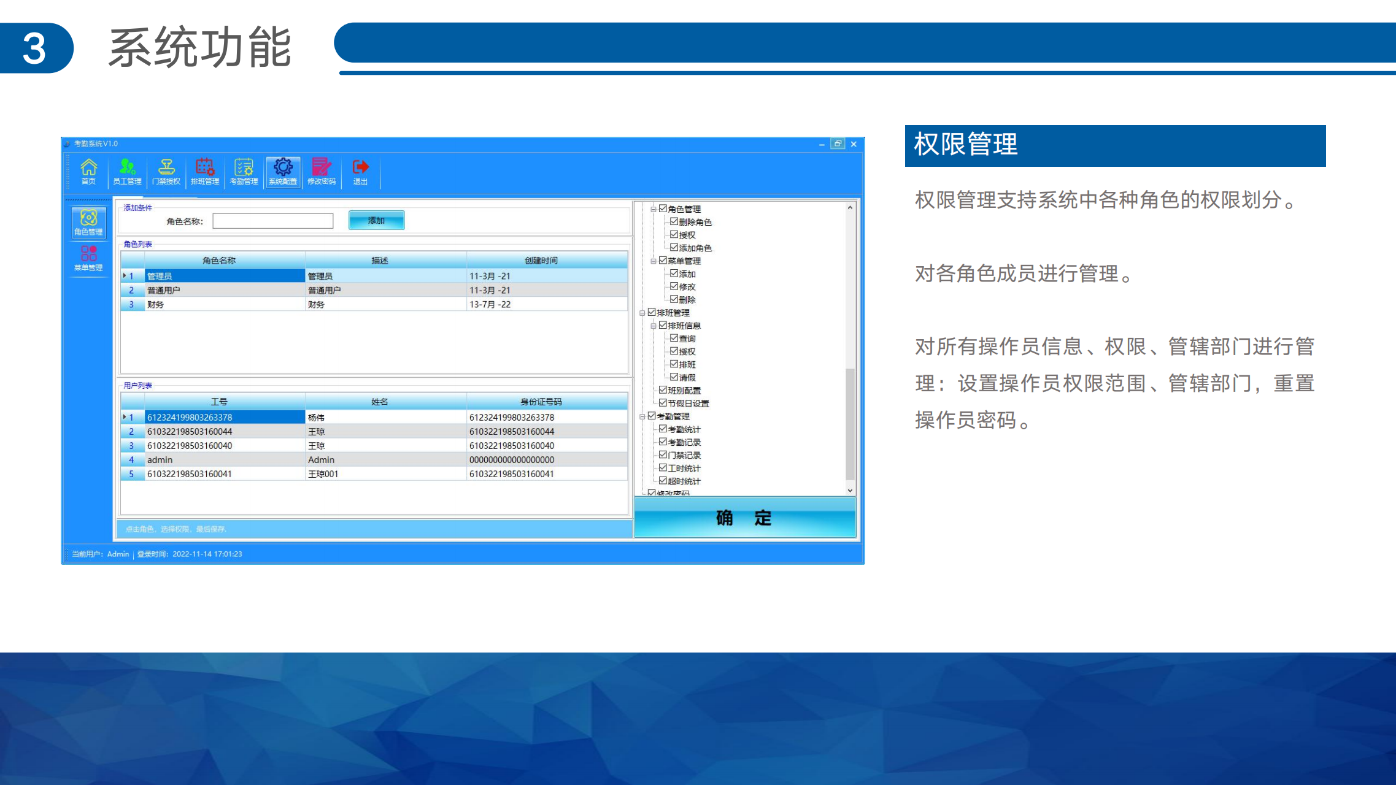The height and width of the screenshot is (785, 1396).
Task: Select the 角色管理 icon in the left sidebar
Action: pyautogui.click(x=88, y=223)
